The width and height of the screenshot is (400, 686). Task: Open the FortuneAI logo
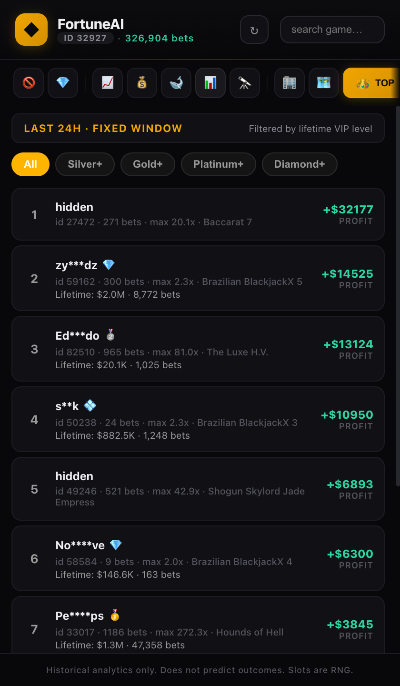coord(31,29)
